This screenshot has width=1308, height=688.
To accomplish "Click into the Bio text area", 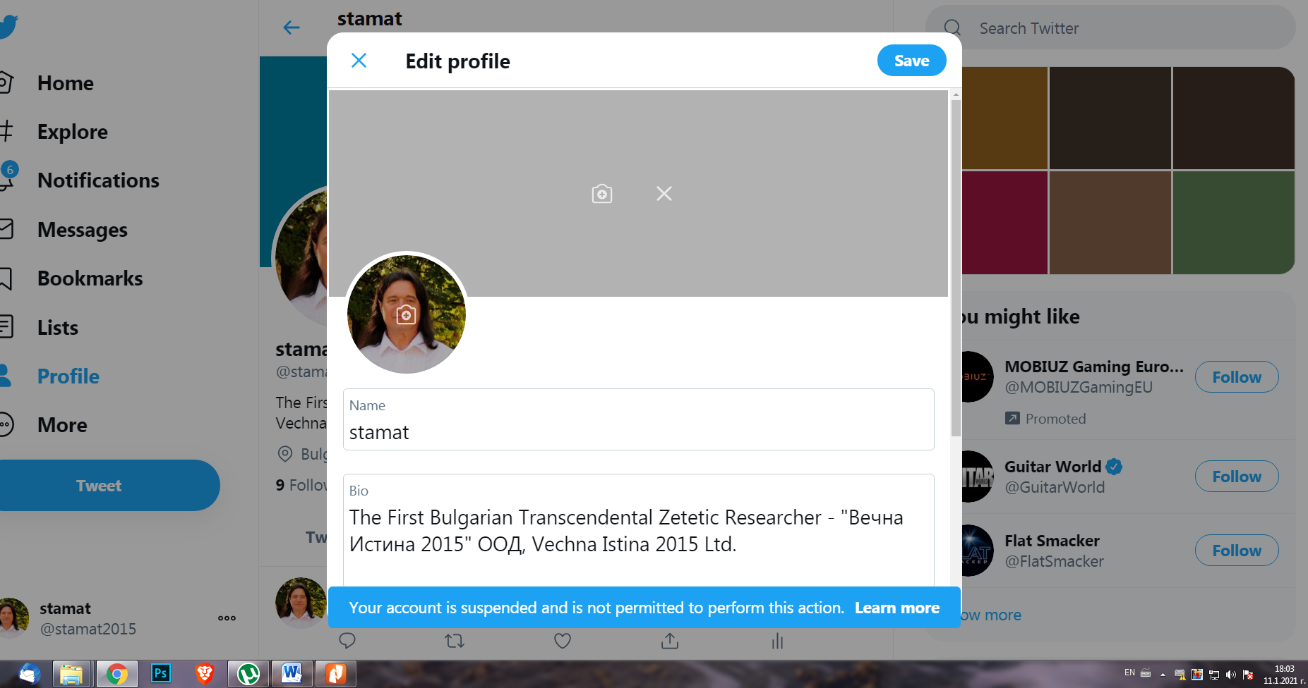I will coord(639,530).
